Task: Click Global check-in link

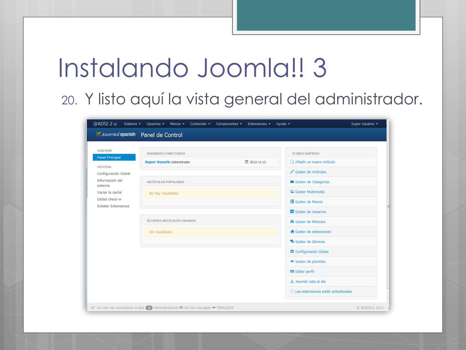Action: 109,199
